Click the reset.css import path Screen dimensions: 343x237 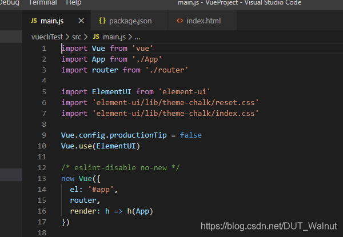point(176,103)
